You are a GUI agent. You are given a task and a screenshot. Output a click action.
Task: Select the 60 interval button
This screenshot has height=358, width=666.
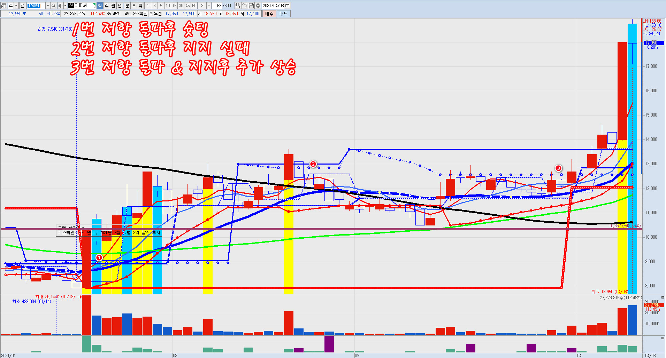[194, 6]
